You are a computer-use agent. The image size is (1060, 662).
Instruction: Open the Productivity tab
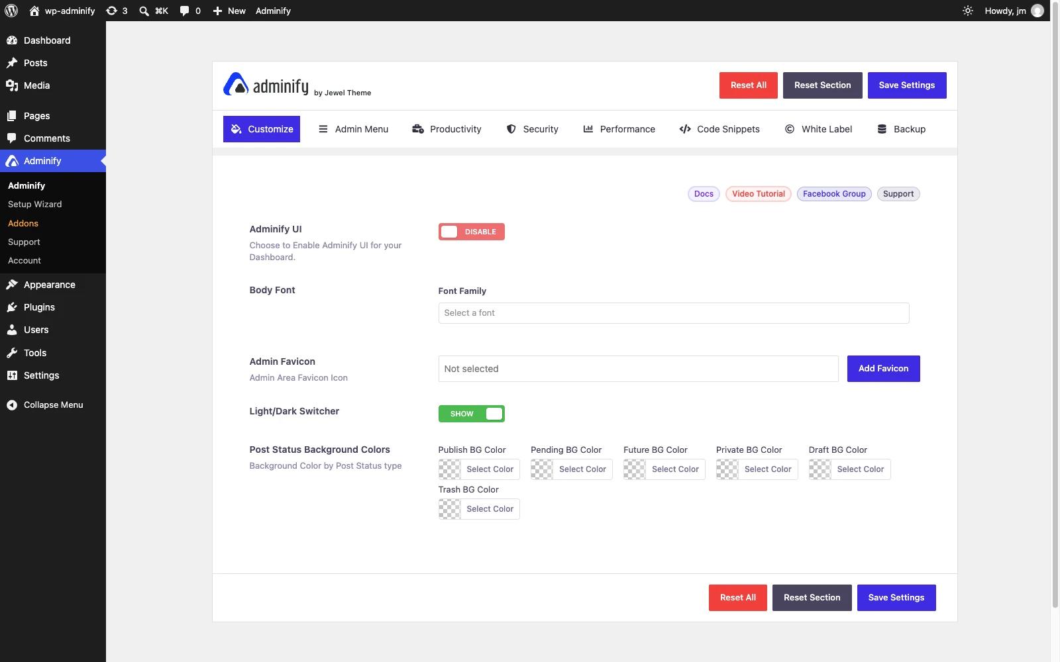point(447,129)
